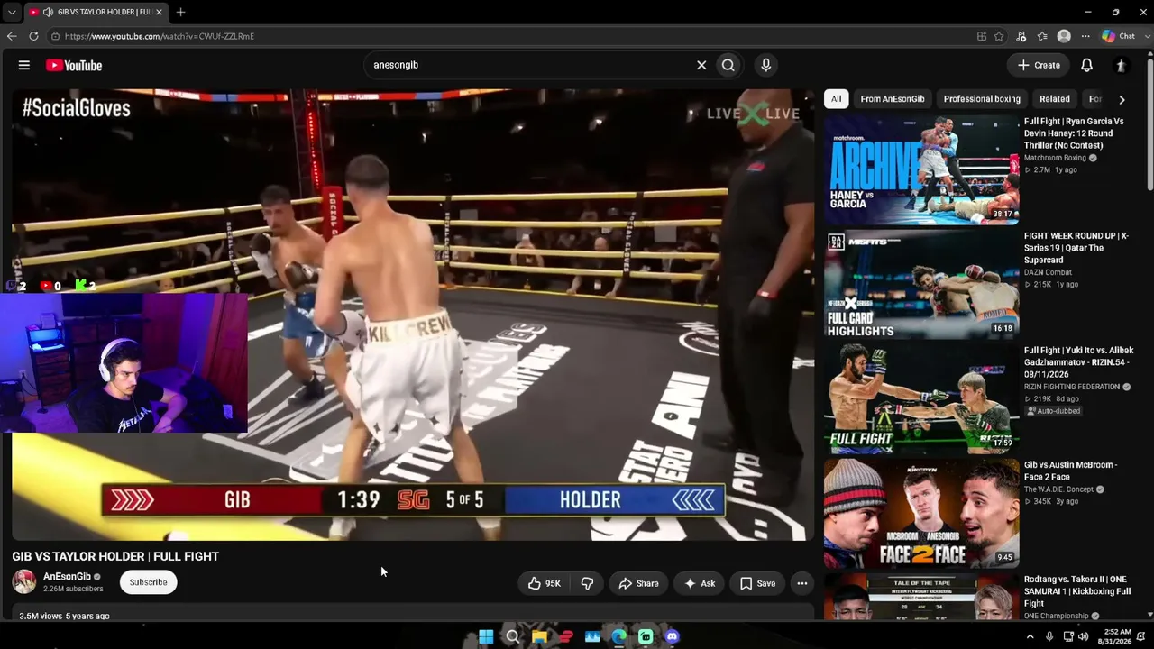
Task: Open browser settings and more menu
Action: [1085, 36]
